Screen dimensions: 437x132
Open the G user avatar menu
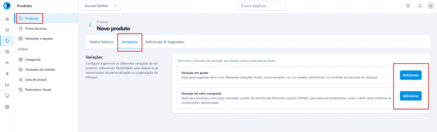(x=431, y=6)
